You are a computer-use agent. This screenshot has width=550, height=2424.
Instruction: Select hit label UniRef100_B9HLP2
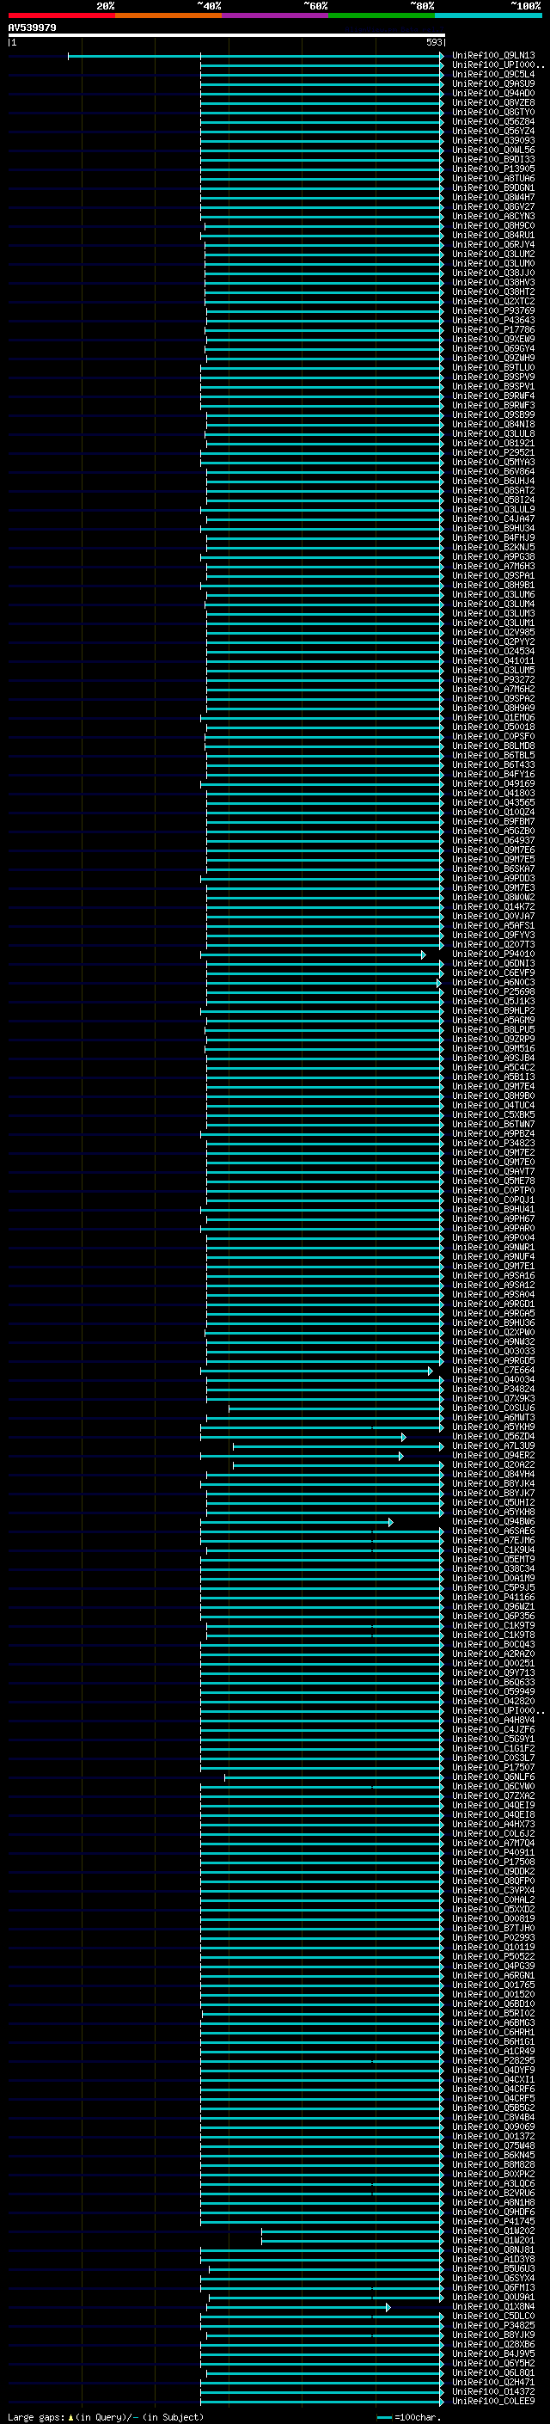[x=492, y=1010]
